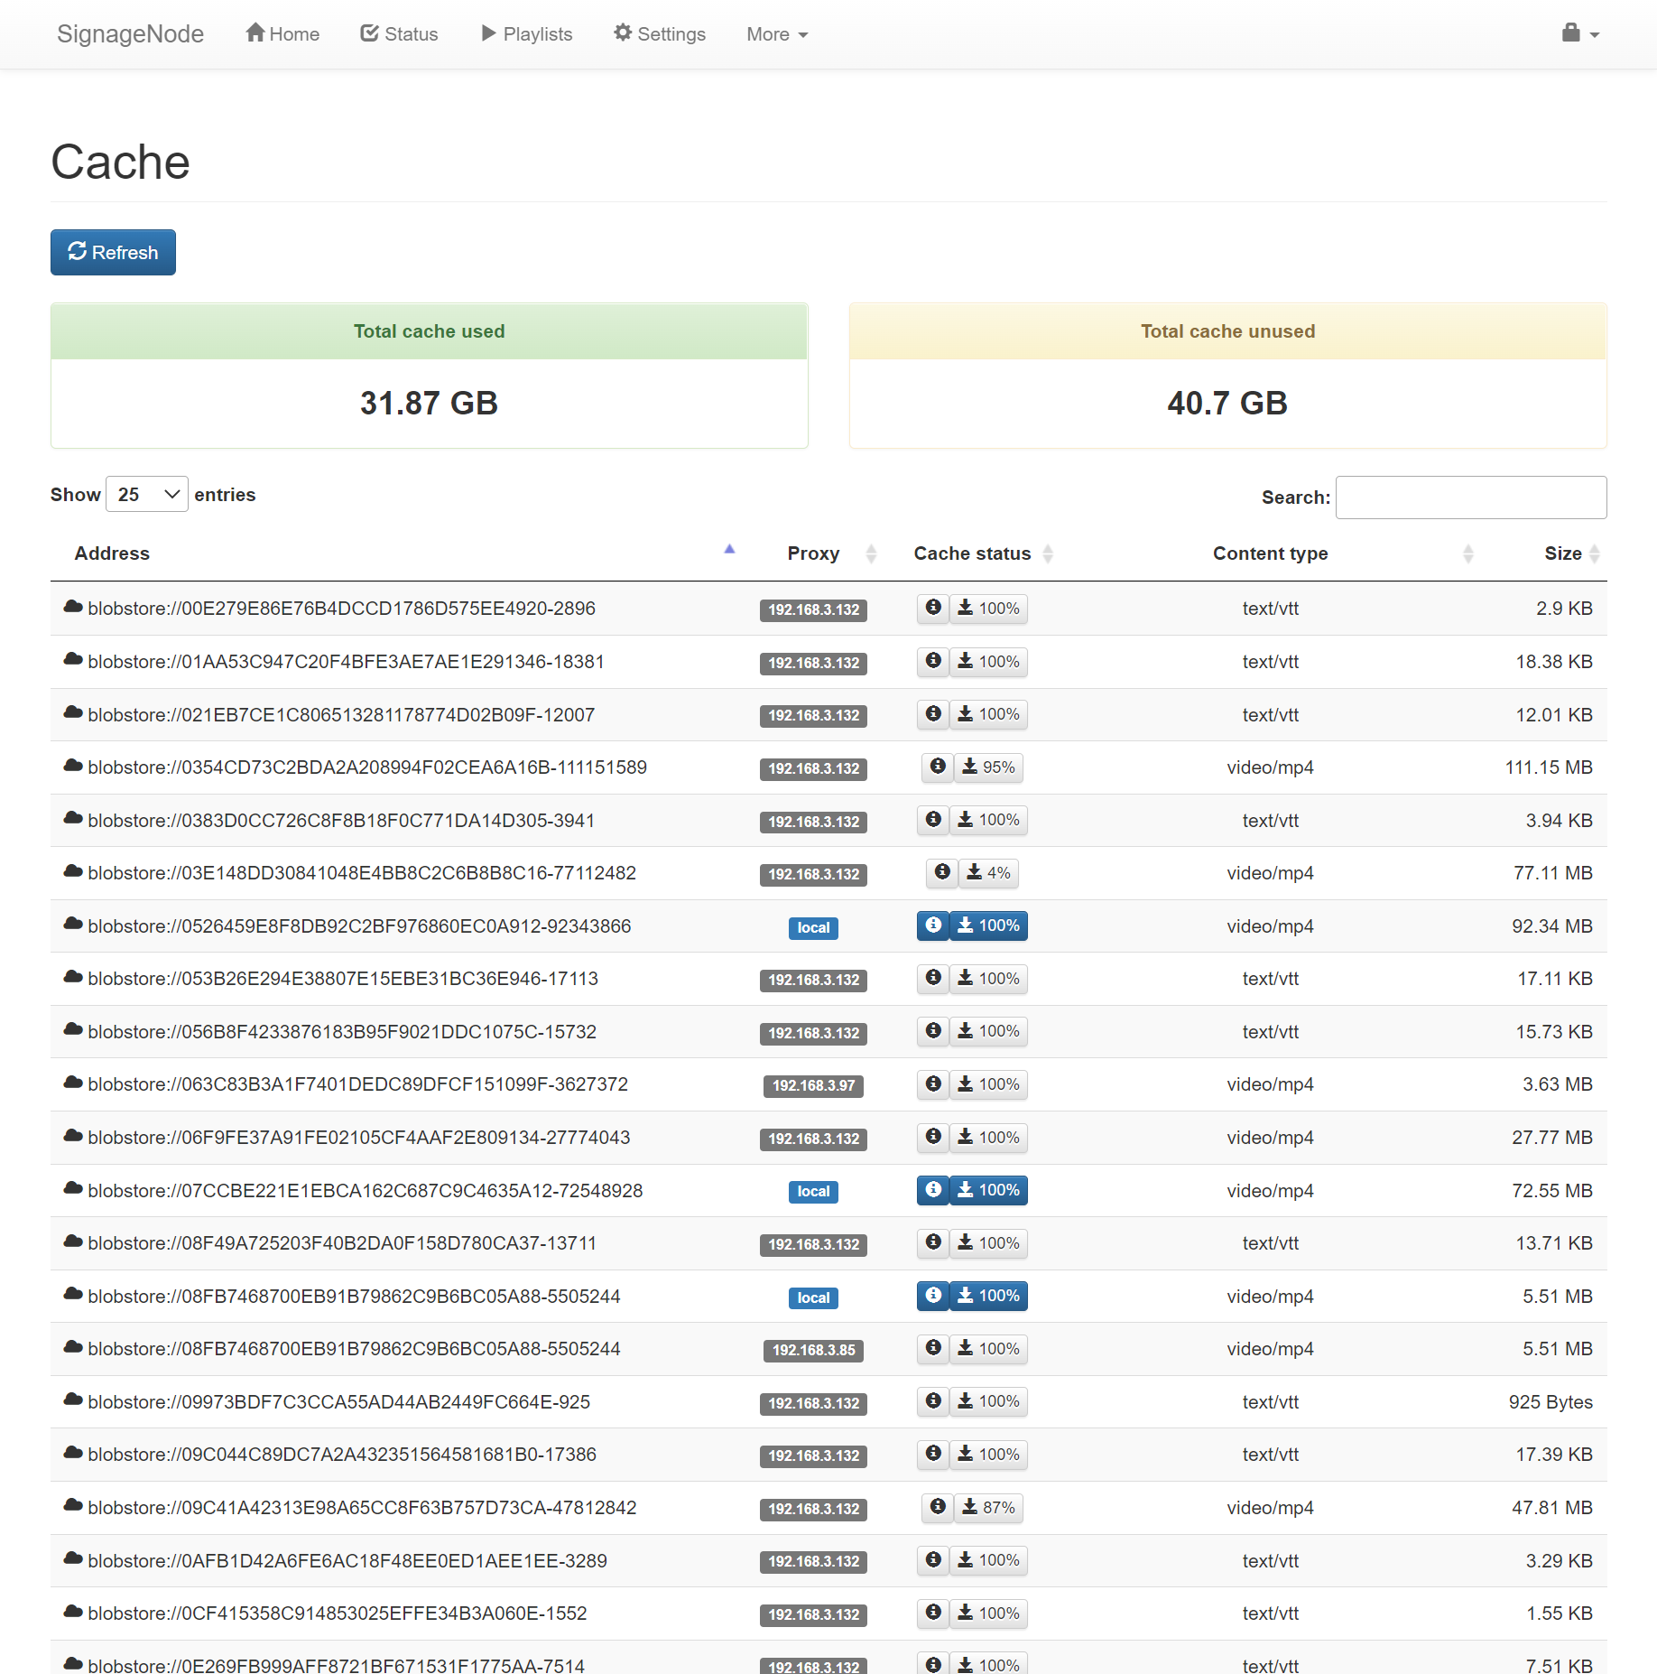Click the 192.168.3.97 proxy badge
Image resolution: width=1657 pixels, height=1674 pixels.
tap(813, 1085)
